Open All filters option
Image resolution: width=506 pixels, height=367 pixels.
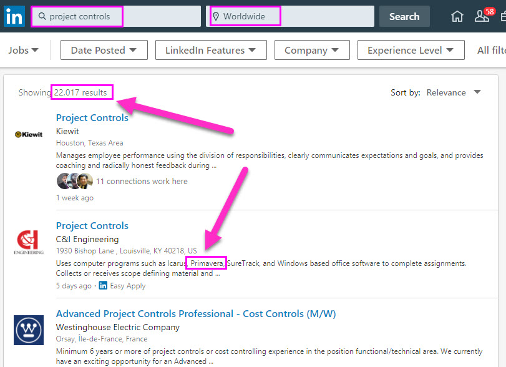(491, 50)
